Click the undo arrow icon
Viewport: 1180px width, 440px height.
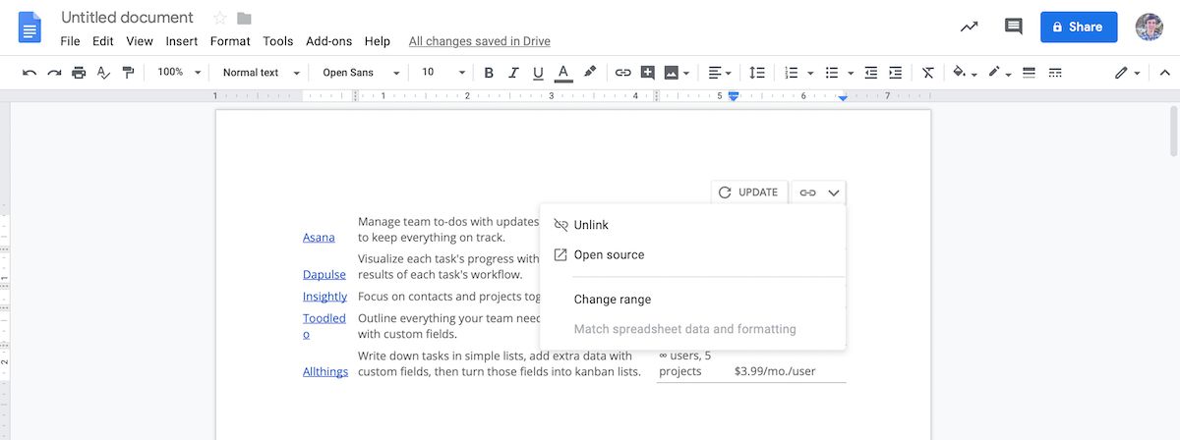pos(29,73)
